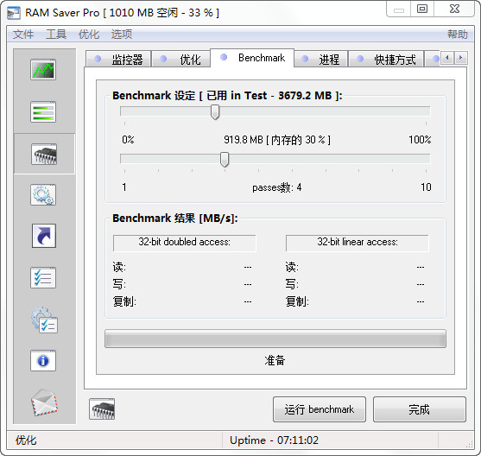Open the 帮助 menu
This screenshot has width=481, height=456.
click(458, 34)
